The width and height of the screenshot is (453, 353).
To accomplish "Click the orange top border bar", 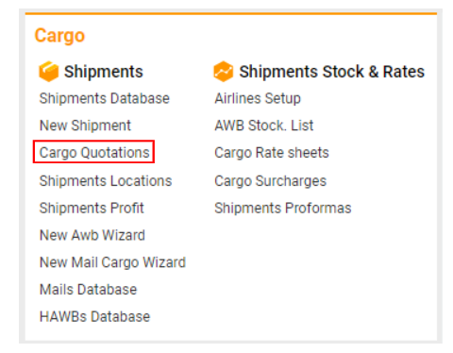I will (x=231, y=13).
